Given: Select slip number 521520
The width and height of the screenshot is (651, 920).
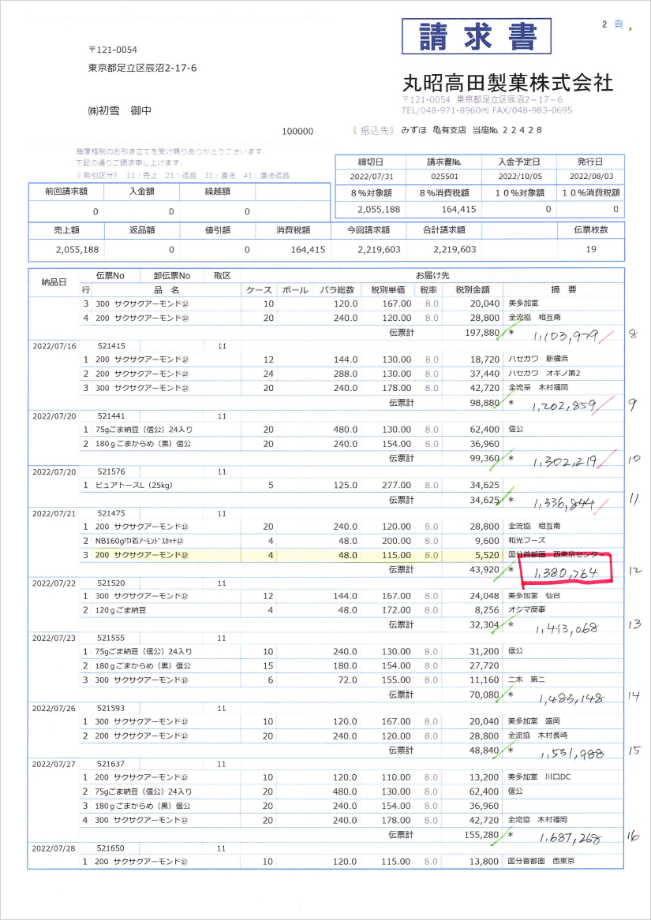Looking at the screenshot, I should [x=111, y=583].
